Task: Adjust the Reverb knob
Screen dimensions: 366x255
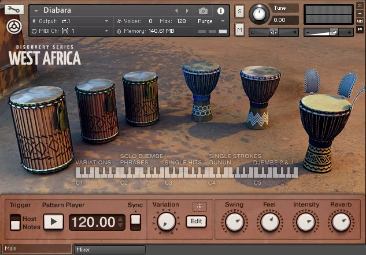Action: pyautogui.click(x=341, y=222)
